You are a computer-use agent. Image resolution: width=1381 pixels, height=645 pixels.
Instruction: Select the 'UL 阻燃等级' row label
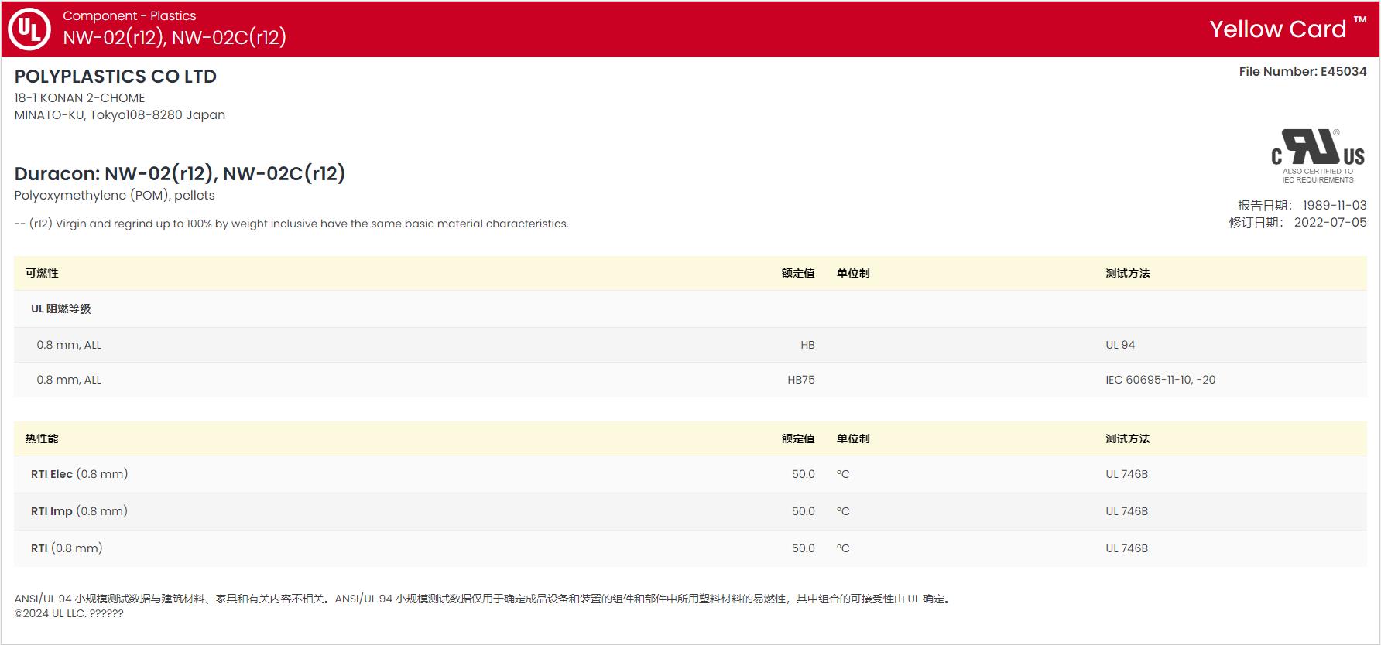(x=61, y=309)
